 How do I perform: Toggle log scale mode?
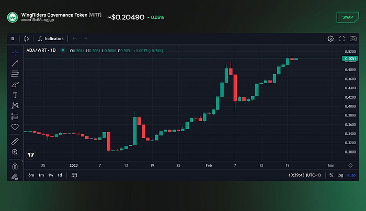[340, 175]
